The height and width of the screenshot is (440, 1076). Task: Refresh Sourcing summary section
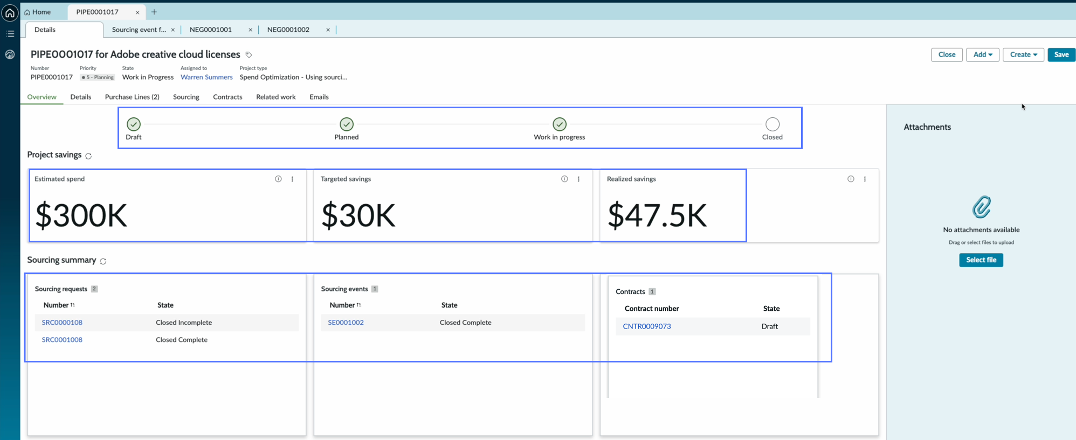pos(103,261)
